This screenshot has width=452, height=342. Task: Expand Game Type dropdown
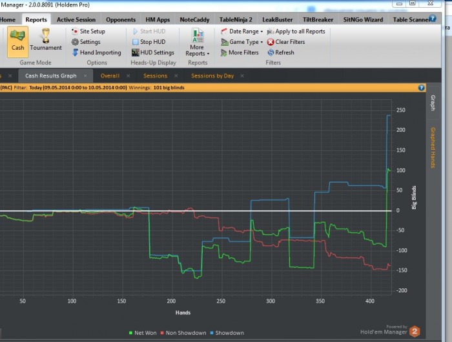click(242, 42)
